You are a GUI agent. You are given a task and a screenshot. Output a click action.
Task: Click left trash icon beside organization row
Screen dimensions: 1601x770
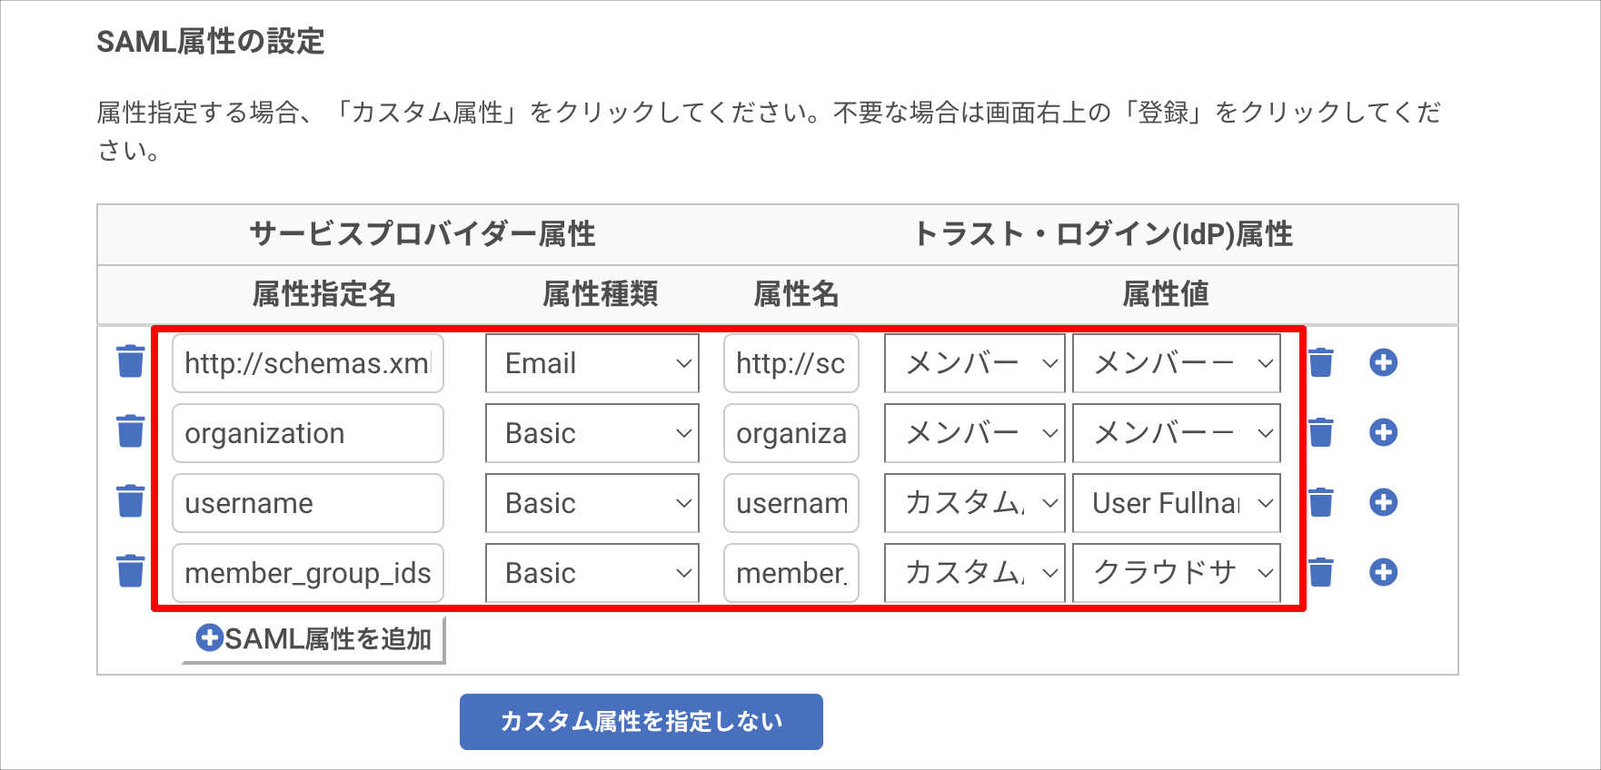click(131, 431)
